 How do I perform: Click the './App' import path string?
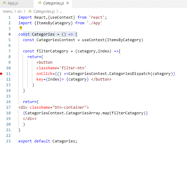(95, 23)
